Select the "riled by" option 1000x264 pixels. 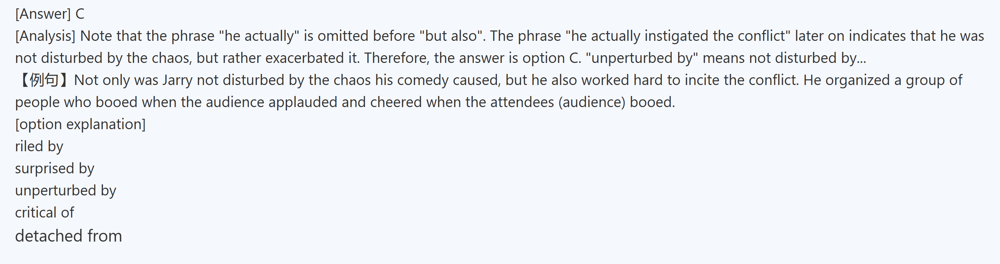coord(39,147)
